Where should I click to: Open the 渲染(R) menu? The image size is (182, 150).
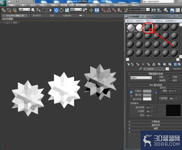tap(93, 5)
